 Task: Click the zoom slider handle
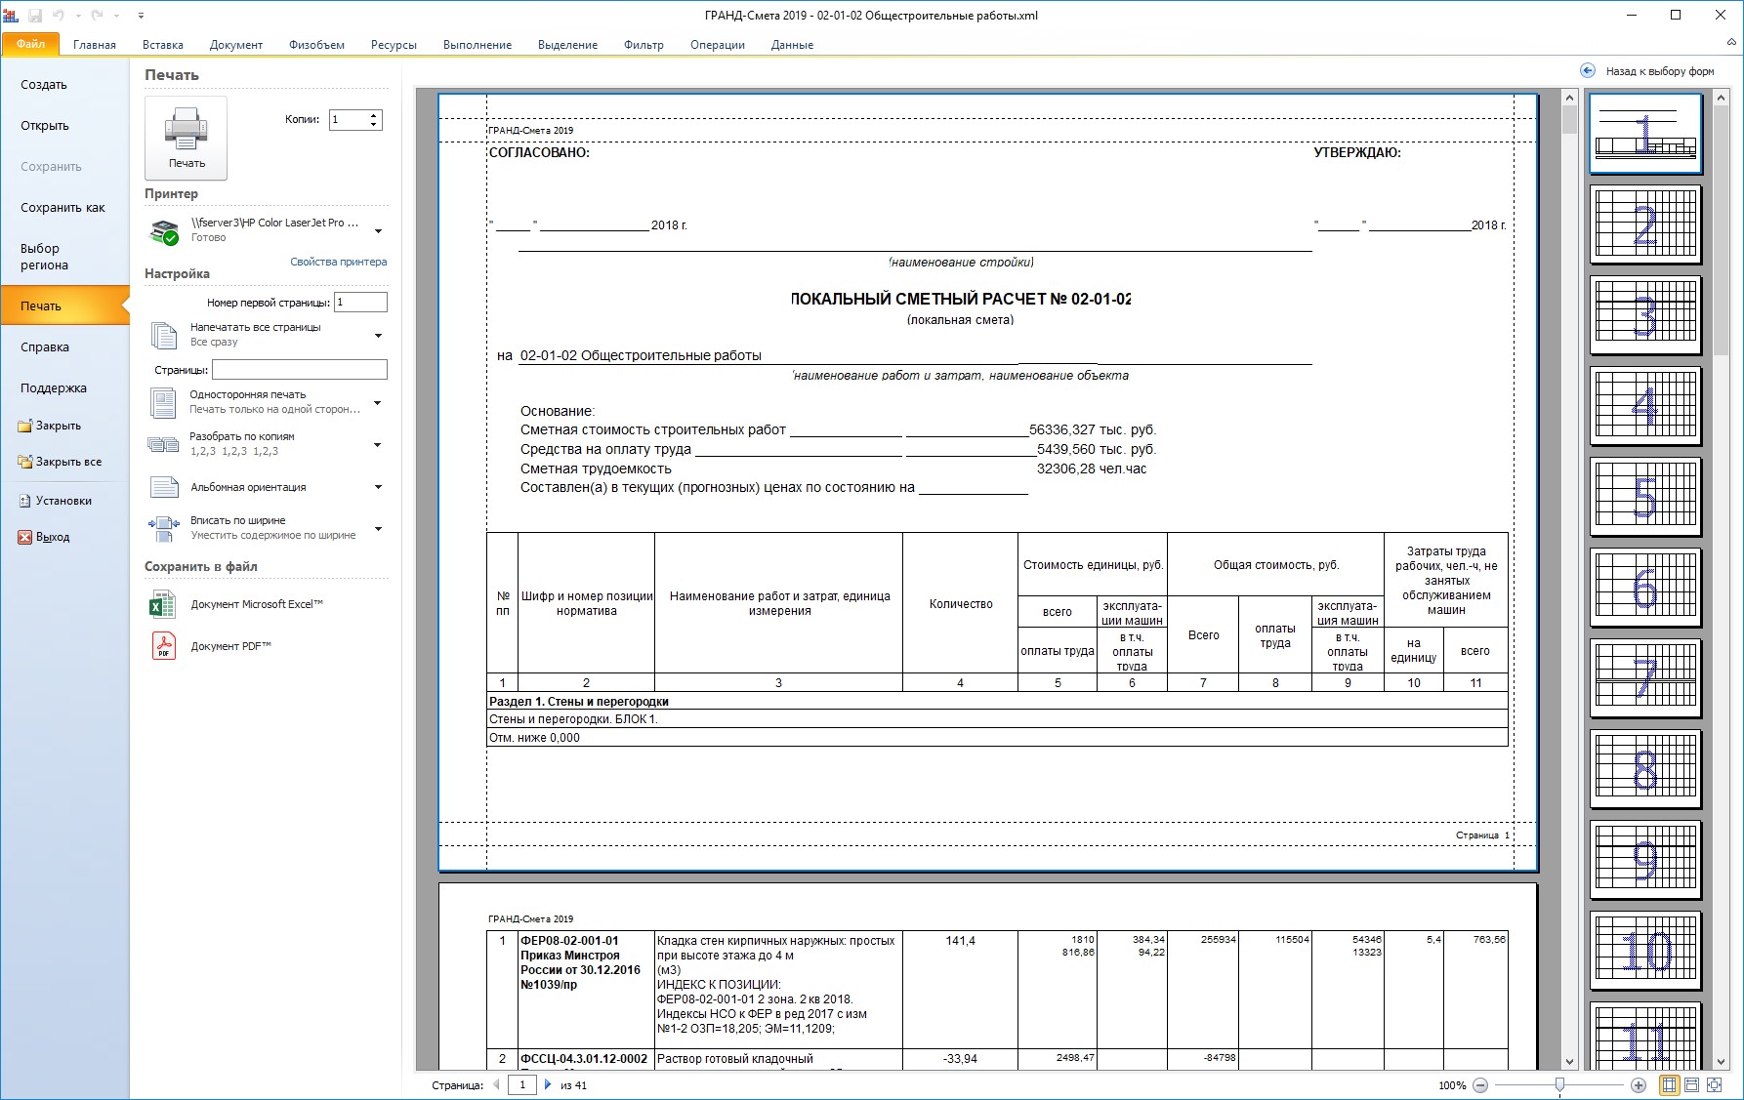[1559, 1085]
